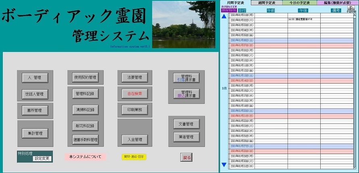The image size is (359, 173).
Task: Open 人 管理
Action: (35, 78)
